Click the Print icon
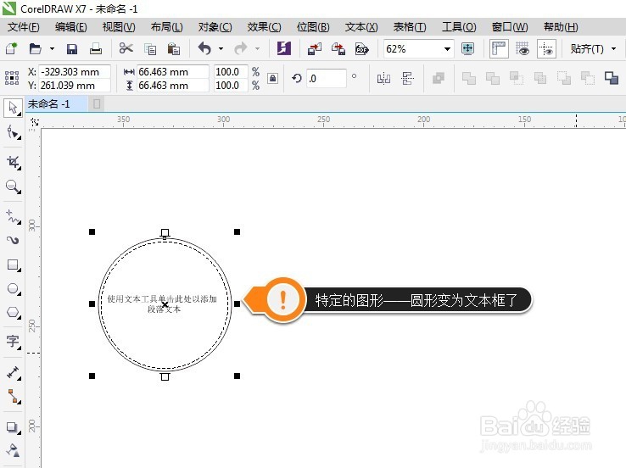The image size is (626, 468). [x=96, y=48]
